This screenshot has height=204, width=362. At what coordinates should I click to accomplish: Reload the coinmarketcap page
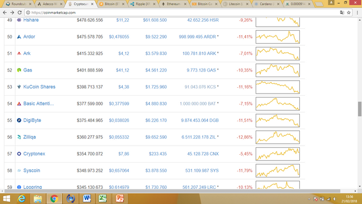pyautogui.click(x=20, y=12)
